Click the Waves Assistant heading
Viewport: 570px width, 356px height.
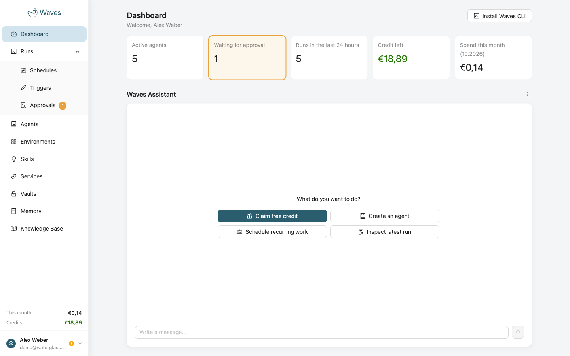(x=151, y=94)
